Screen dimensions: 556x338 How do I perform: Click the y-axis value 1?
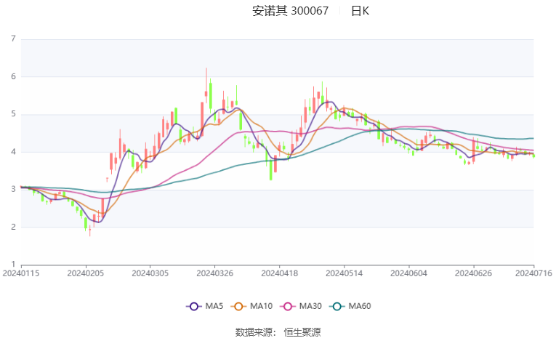pos(14,265)
